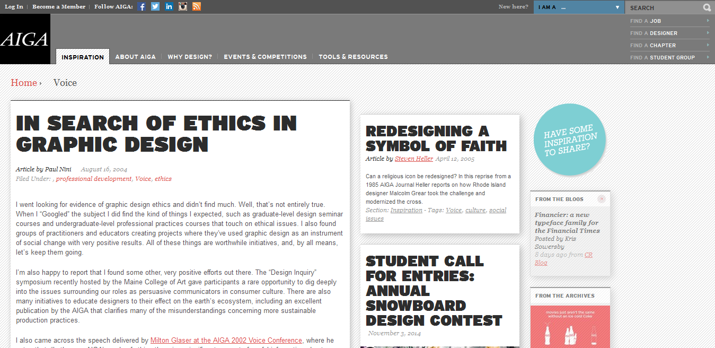Open AIGA's Facebook page icon
The image size is (715, 348).
[142, 6]
